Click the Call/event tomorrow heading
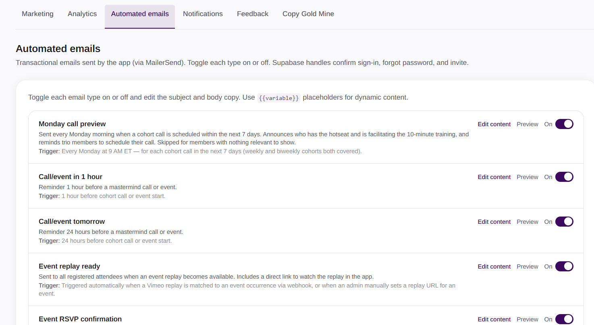 tap(72, 221)
